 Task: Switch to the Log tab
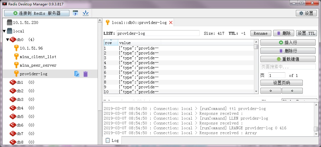coord(112,140)
